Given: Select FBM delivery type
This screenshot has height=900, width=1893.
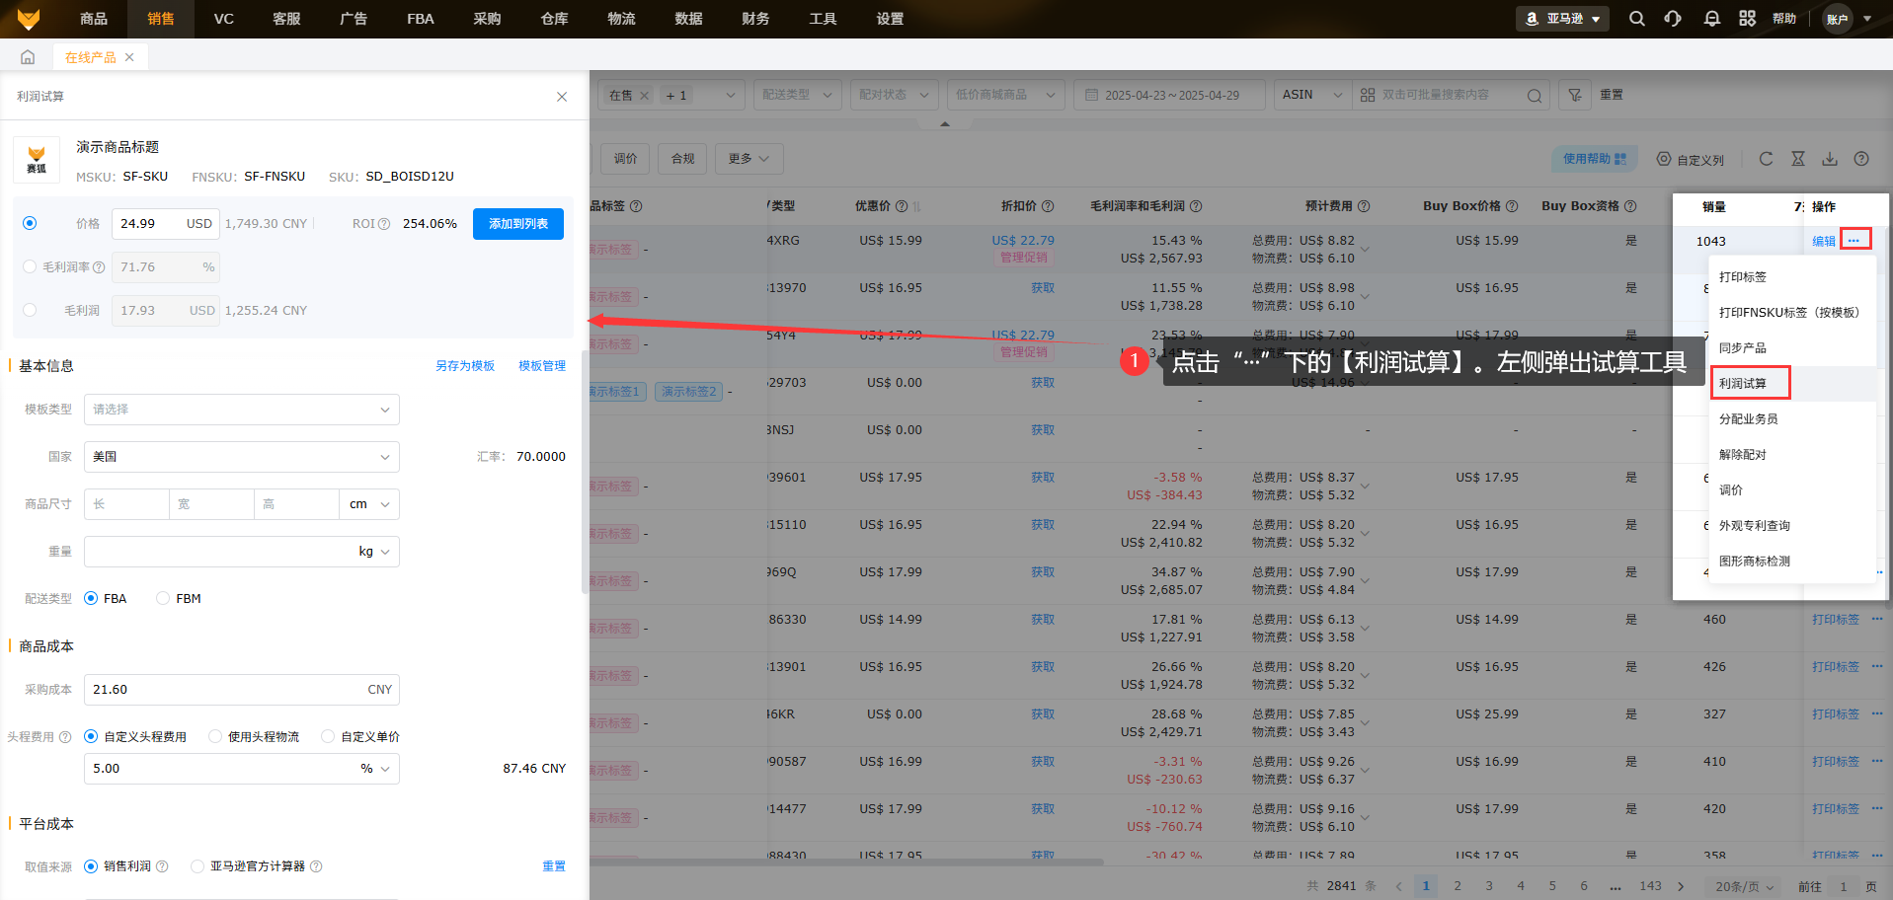Looking at the screenshot, I should coord(163,598).
